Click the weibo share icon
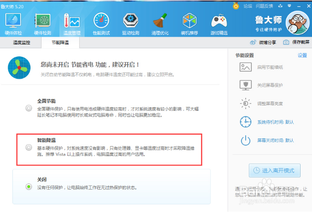 coord(253,42)
